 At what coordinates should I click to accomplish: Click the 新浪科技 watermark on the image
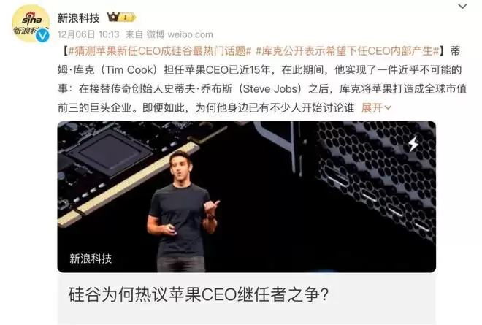[x=91, y=259]
